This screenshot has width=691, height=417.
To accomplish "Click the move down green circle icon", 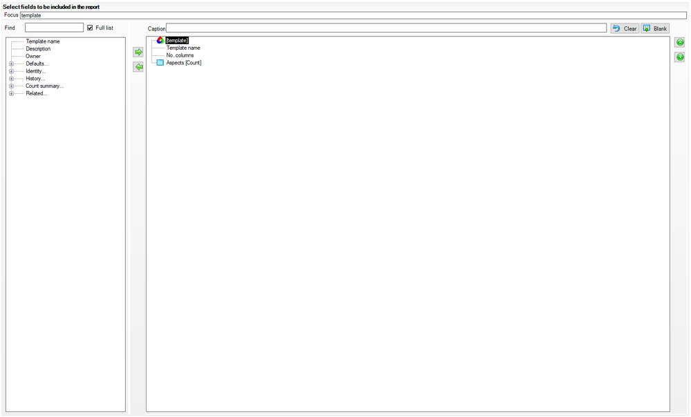I will [680, 57].
